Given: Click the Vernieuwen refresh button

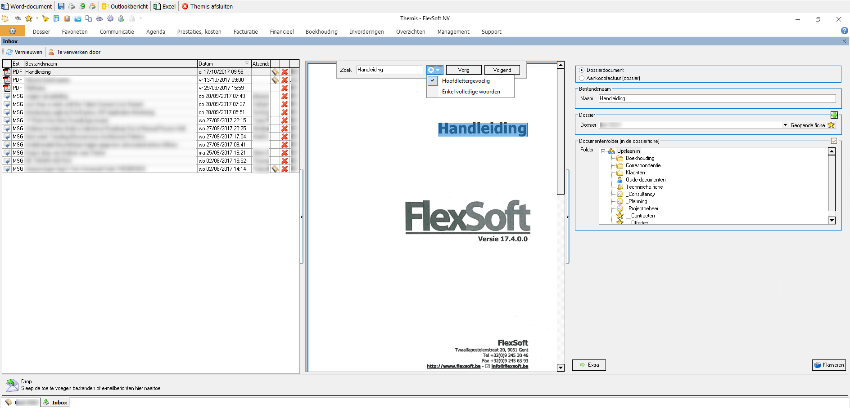Looking at the screenshot, I should [24, 52].
